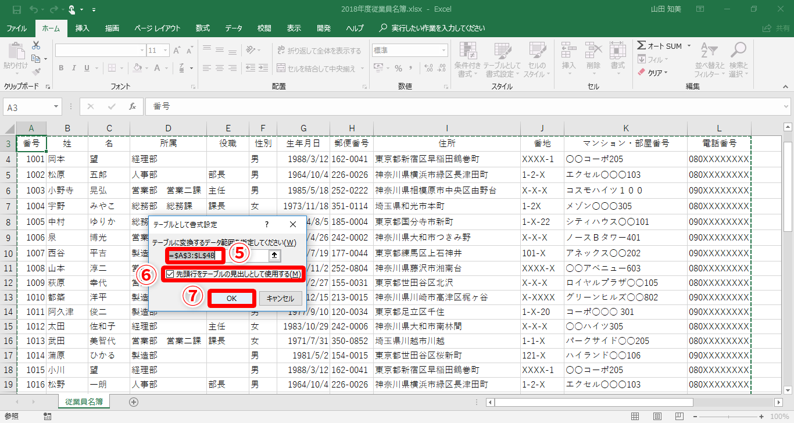Screen dimensions: 794x423
Task: Click the Find & Select magnifier (検索と選択)
Action: (739, 59)
